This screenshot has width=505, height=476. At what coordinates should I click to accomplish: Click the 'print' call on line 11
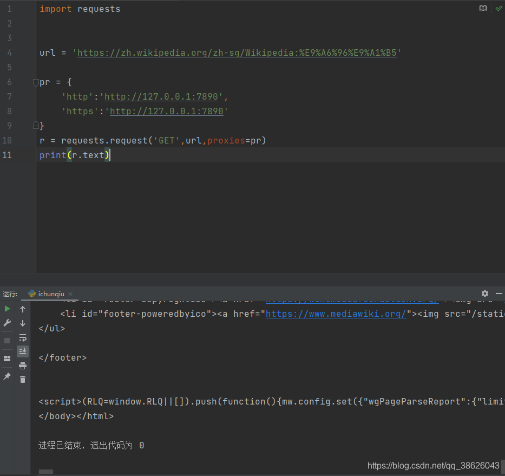pyautogui.click(x=53, y=155)
